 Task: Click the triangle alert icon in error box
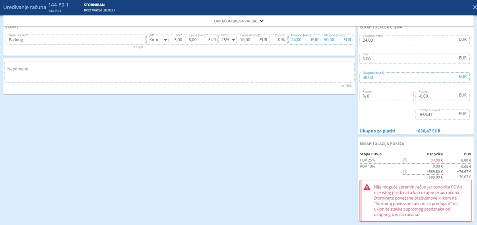(366, 187)
